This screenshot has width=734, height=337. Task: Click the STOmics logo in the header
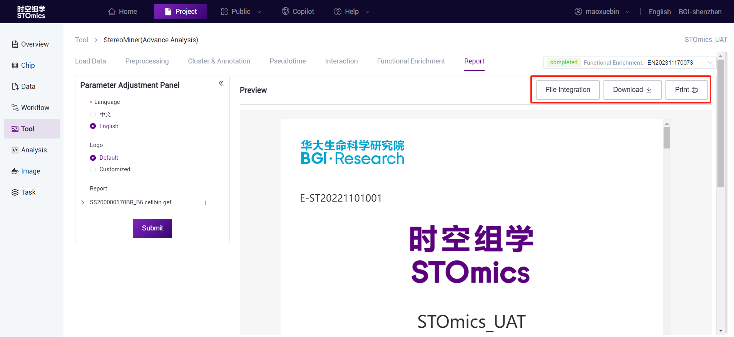[x=31, y=12]
